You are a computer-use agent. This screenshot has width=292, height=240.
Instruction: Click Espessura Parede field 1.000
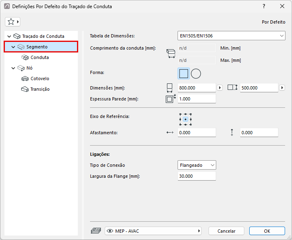click(x=197, y=99)
